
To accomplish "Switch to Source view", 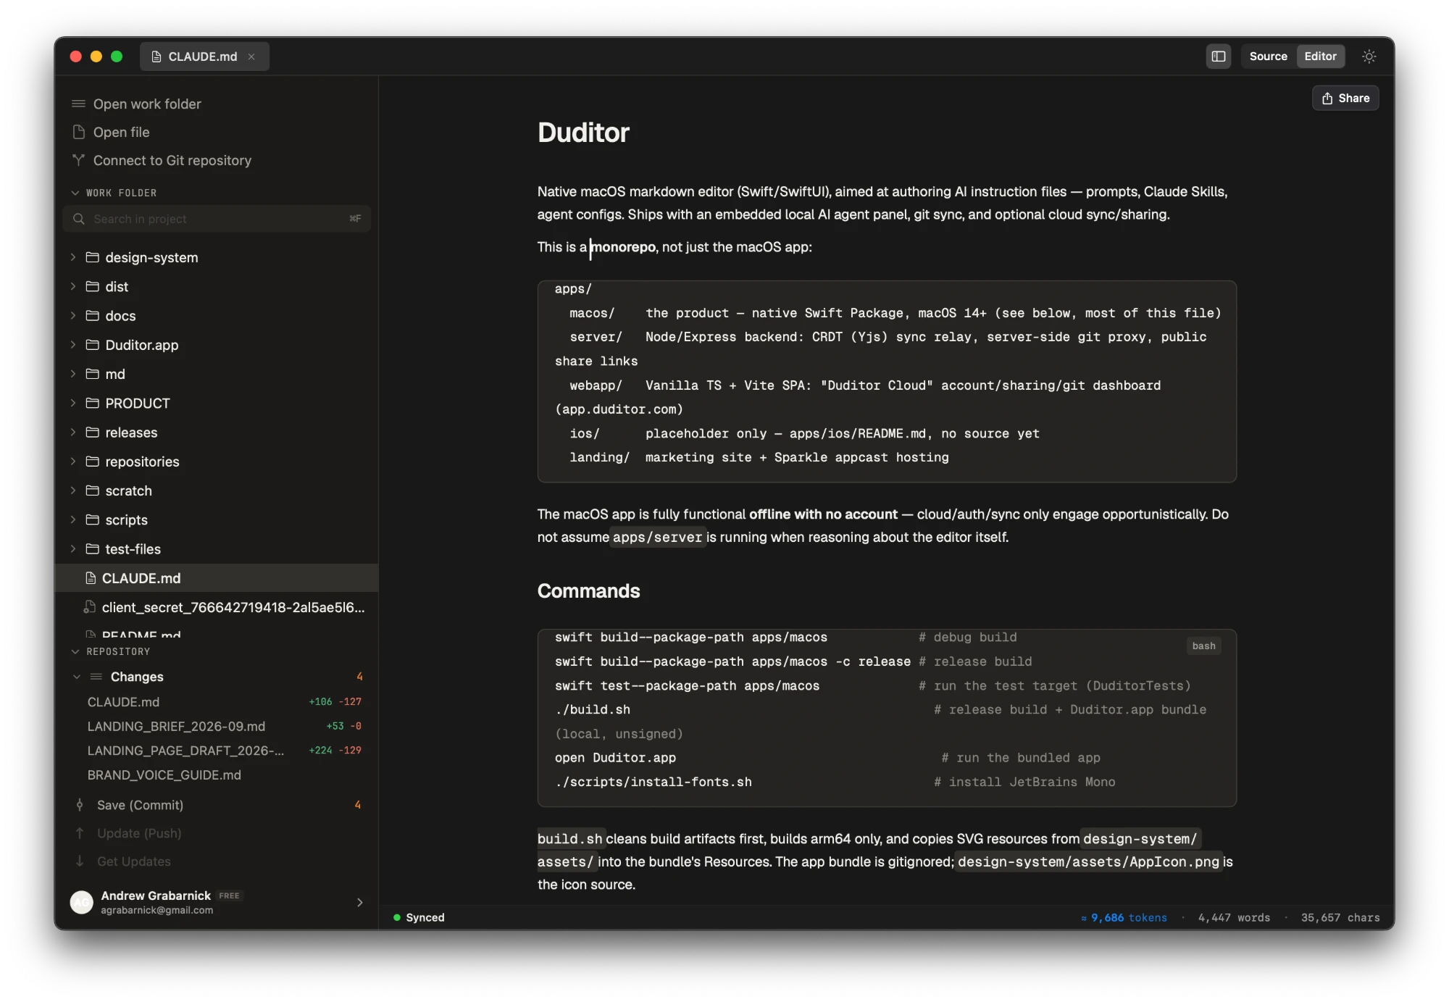I will (x=1268, y=57).
